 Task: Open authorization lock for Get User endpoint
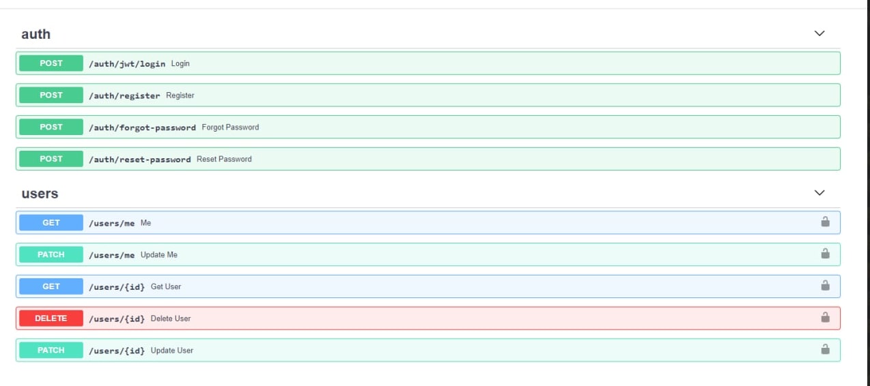[x=825, y=286]
